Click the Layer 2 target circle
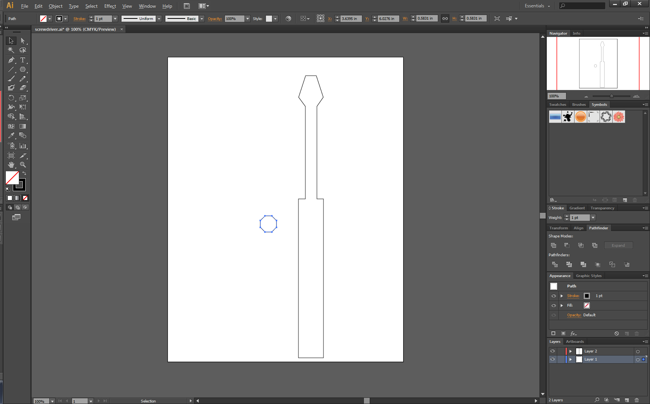 [638, 351]
